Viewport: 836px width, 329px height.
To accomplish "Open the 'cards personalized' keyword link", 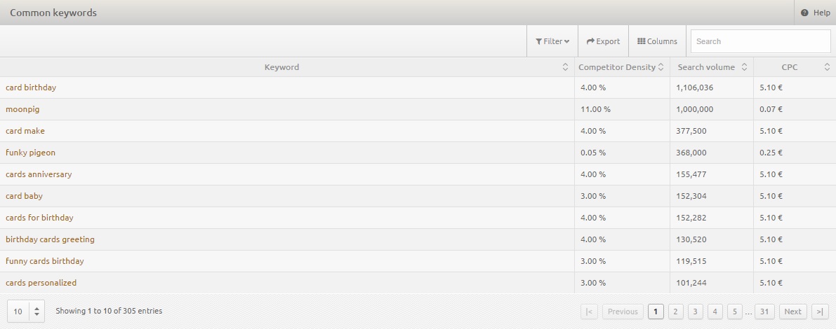I will point(41,283).
